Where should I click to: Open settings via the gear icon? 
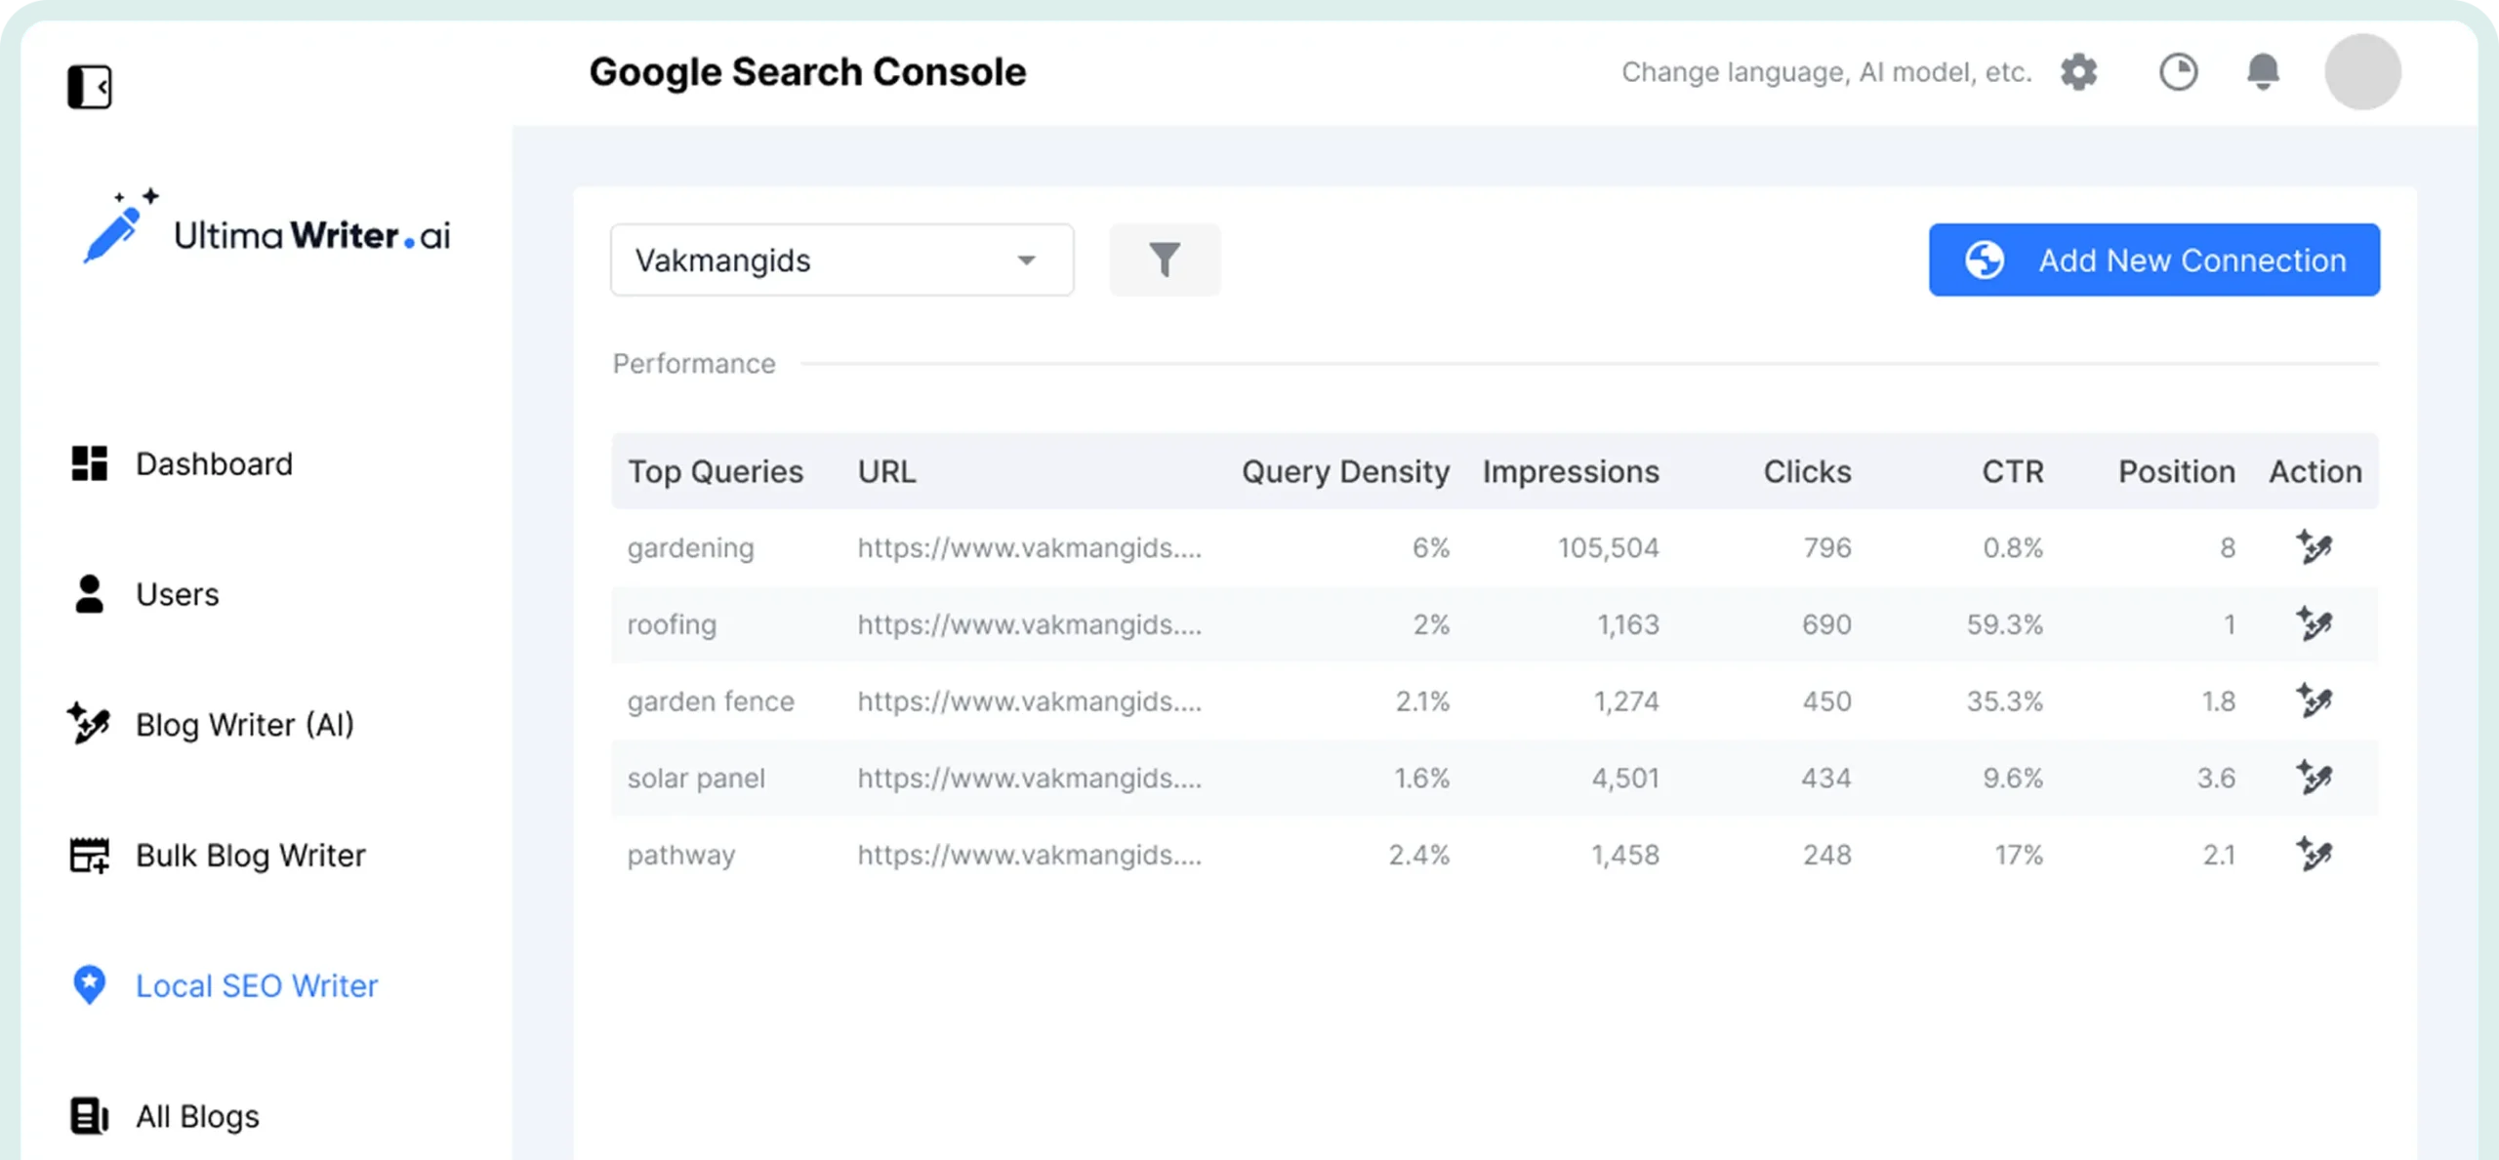coord(2079,72)
